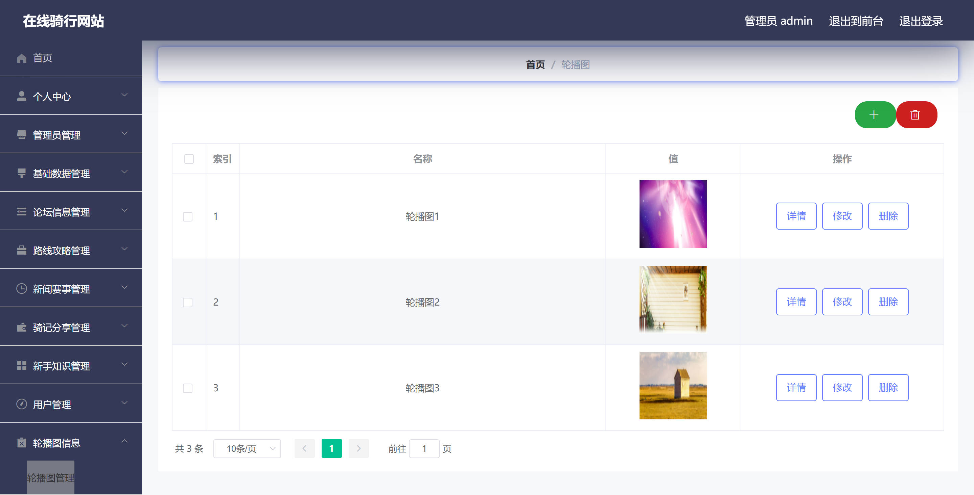The image size is (974, 495).
Task: Open the 论坛信息管理 menu item
Action: (x=71, y=212)
